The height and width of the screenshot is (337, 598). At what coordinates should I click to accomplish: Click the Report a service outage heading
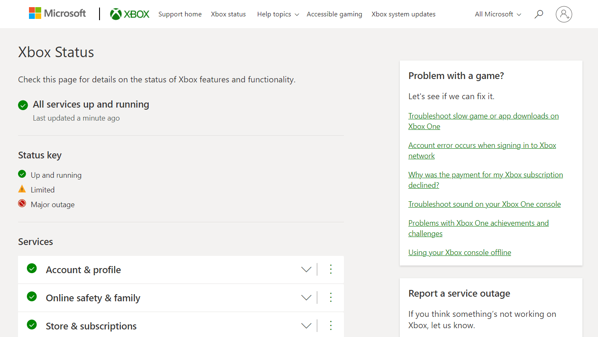click(x=459, y=293)
